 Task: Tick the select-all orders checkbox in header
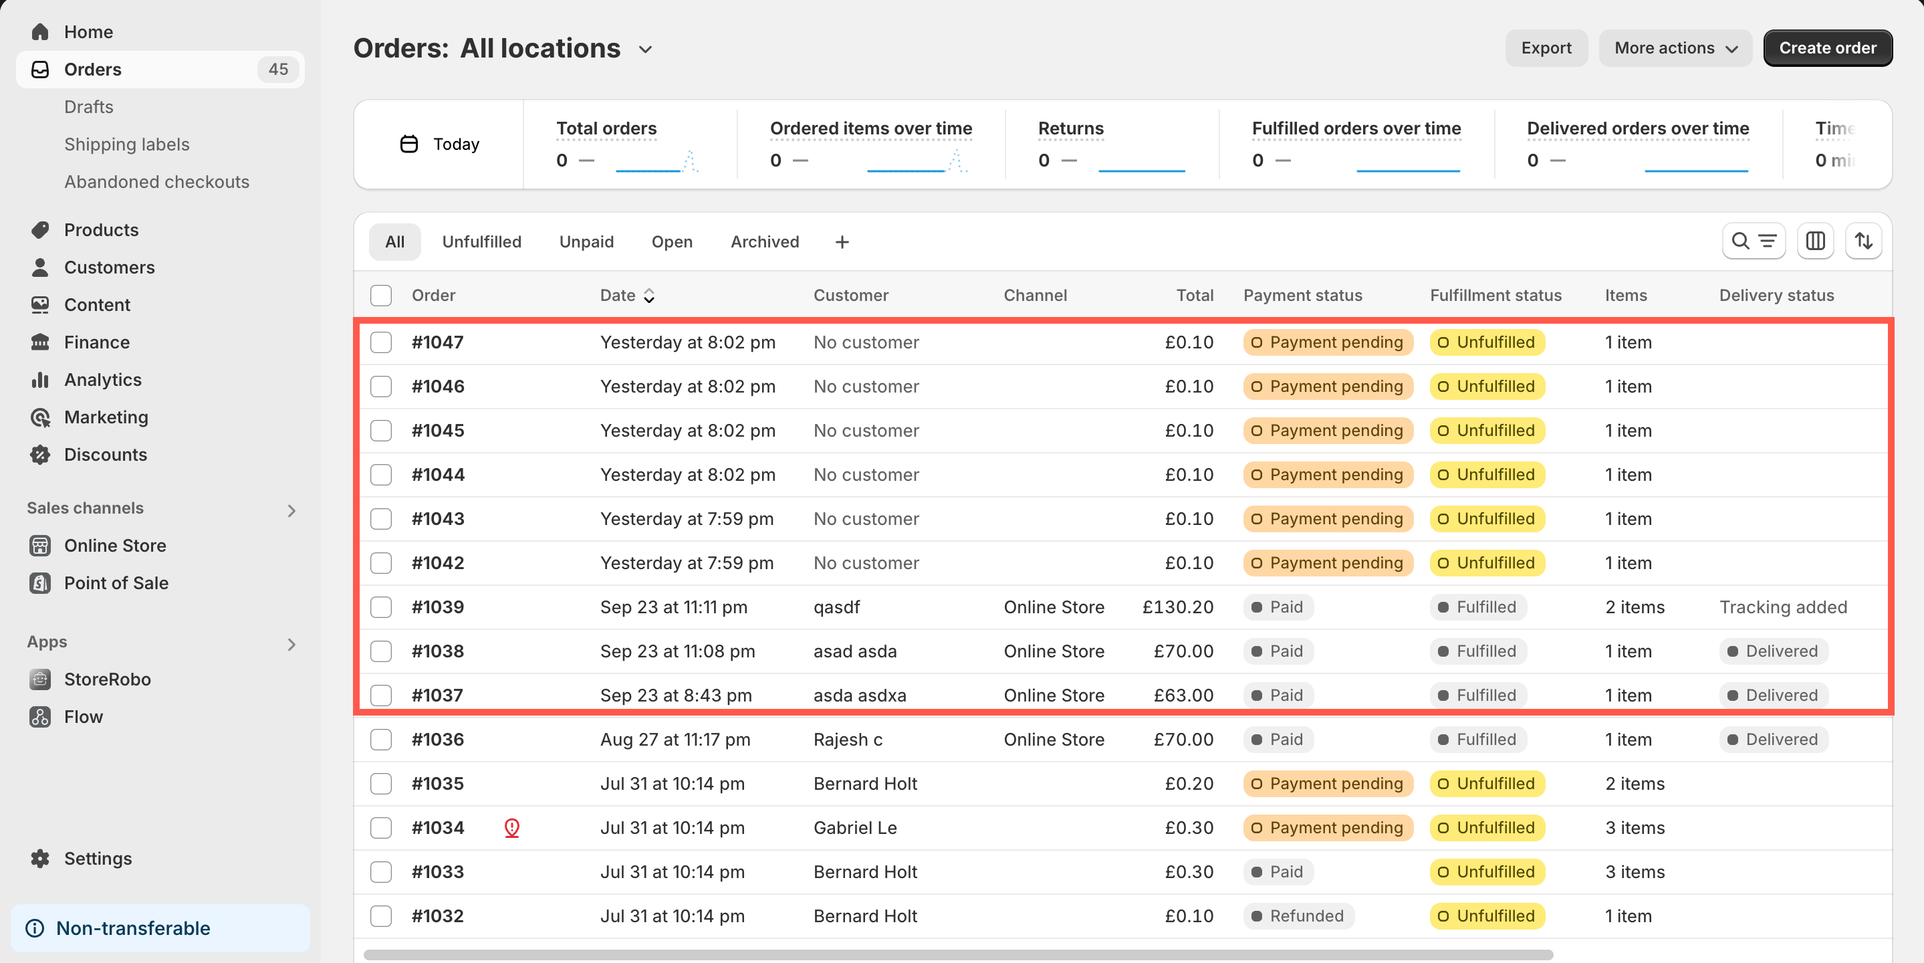[381, 295]
